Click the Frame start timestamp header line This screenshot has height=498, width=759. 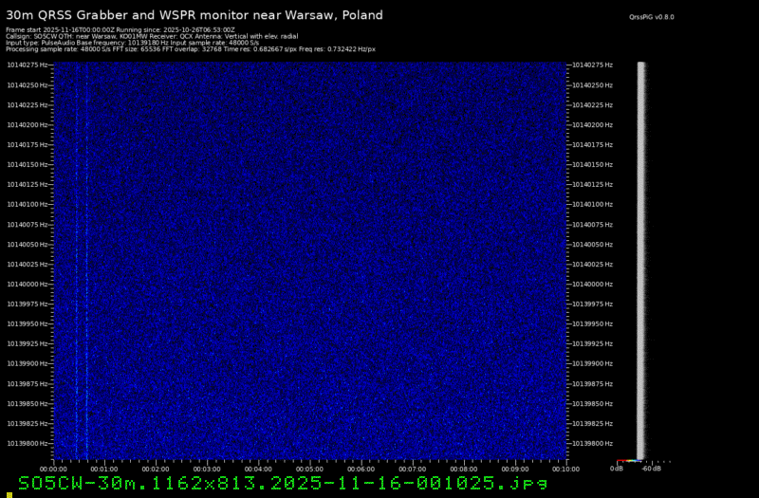(120, 29)
